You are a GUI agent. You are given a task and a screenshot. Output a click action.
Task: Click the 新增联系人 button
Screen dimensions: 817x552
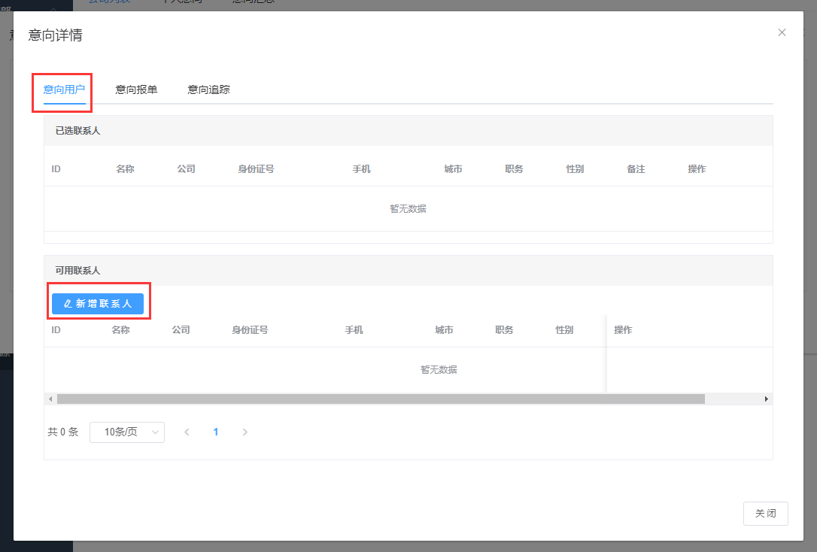point(98,304)
